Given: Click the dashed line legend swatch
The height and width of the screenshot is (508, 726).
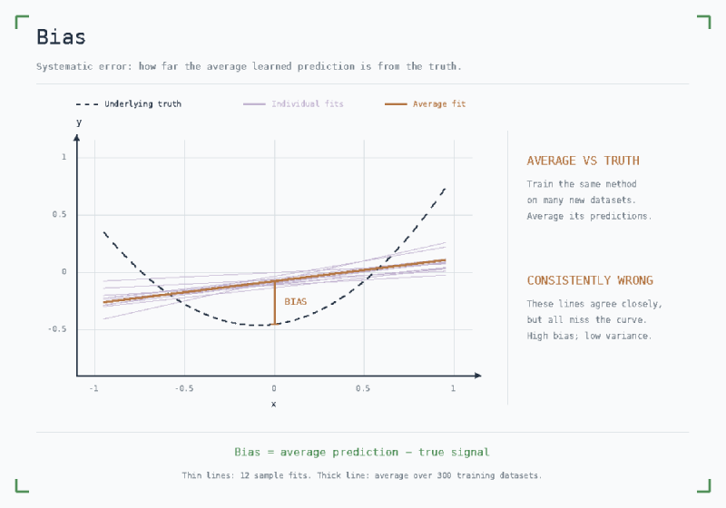Looking at the screenshot, I should [x=87, y=104].
